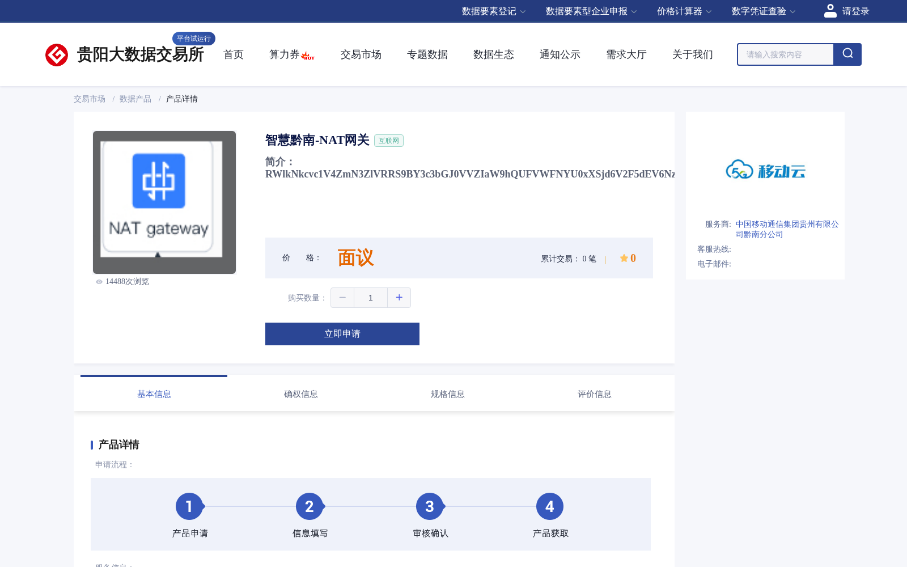
Task: Click step 3 审核确认 circle
Action: 430,506
